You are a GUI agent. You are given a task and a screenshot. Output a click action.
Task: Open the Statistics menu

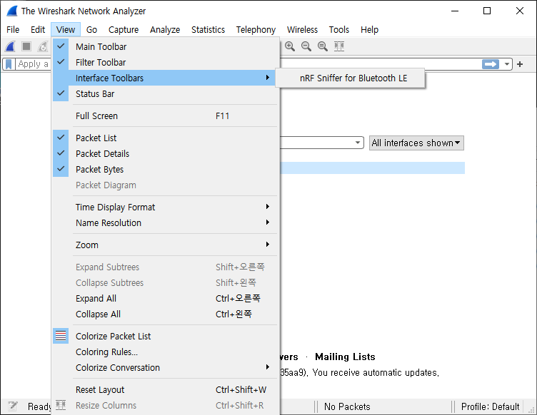(209, 30)
